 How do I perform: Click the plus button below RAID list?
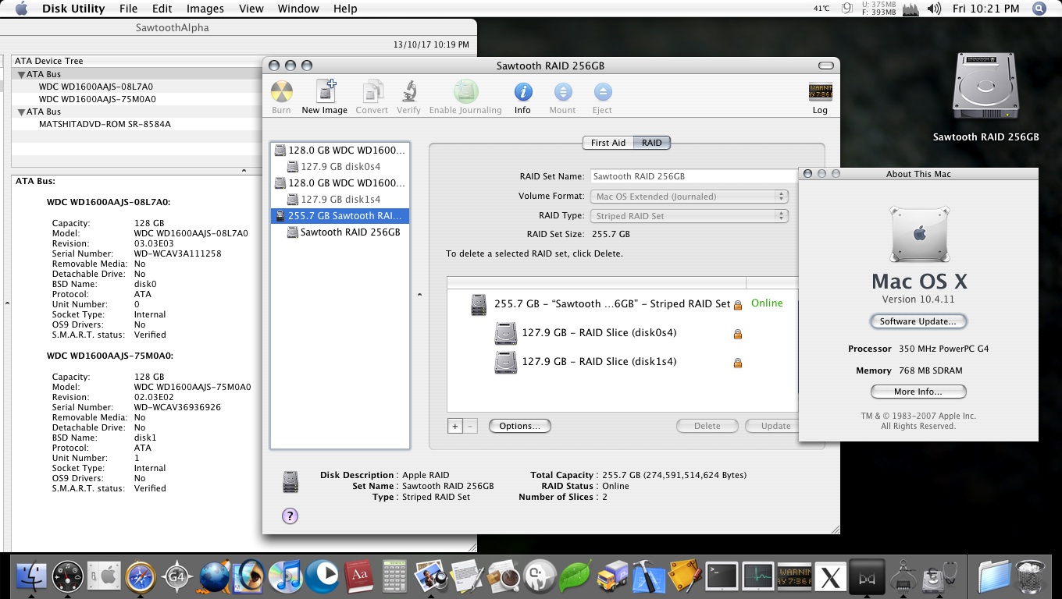pos(454,426)
